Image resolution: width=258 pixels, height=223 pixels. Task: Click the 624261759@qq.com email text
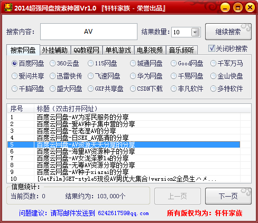123,213
